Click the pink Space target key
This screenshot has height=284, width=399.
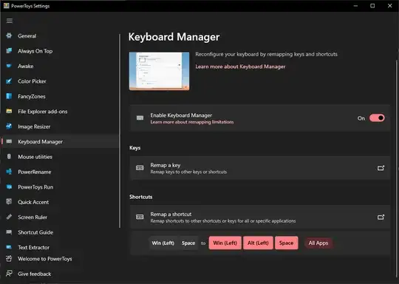pos(286,243)
